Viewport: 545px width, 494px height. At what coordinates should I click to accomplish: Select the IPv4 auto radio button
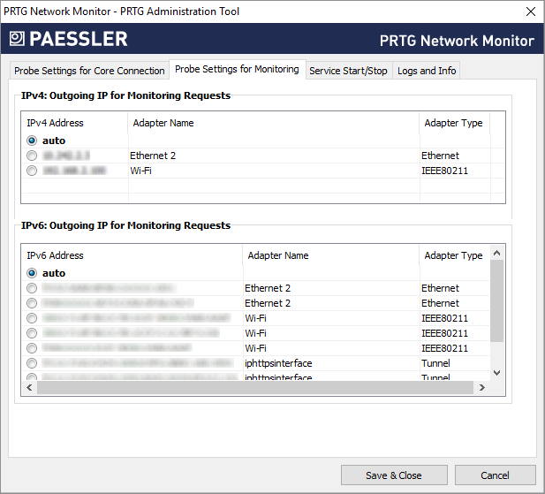click(32, 141)
